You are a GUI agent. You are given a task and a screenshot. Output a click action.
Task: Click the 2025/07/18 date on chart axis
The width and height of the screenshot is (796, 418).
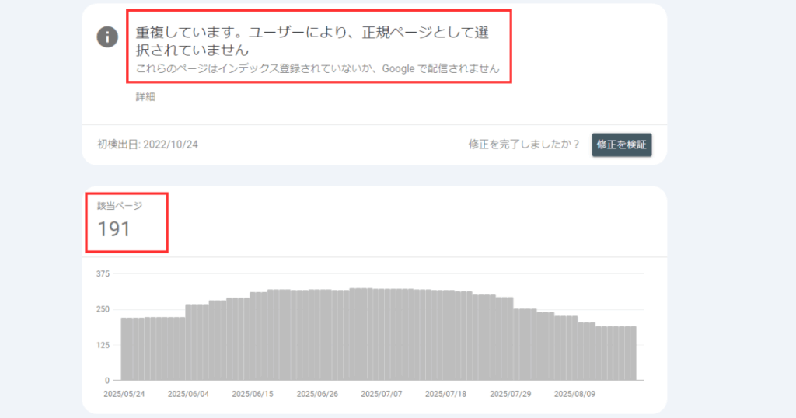click(446, 394)
